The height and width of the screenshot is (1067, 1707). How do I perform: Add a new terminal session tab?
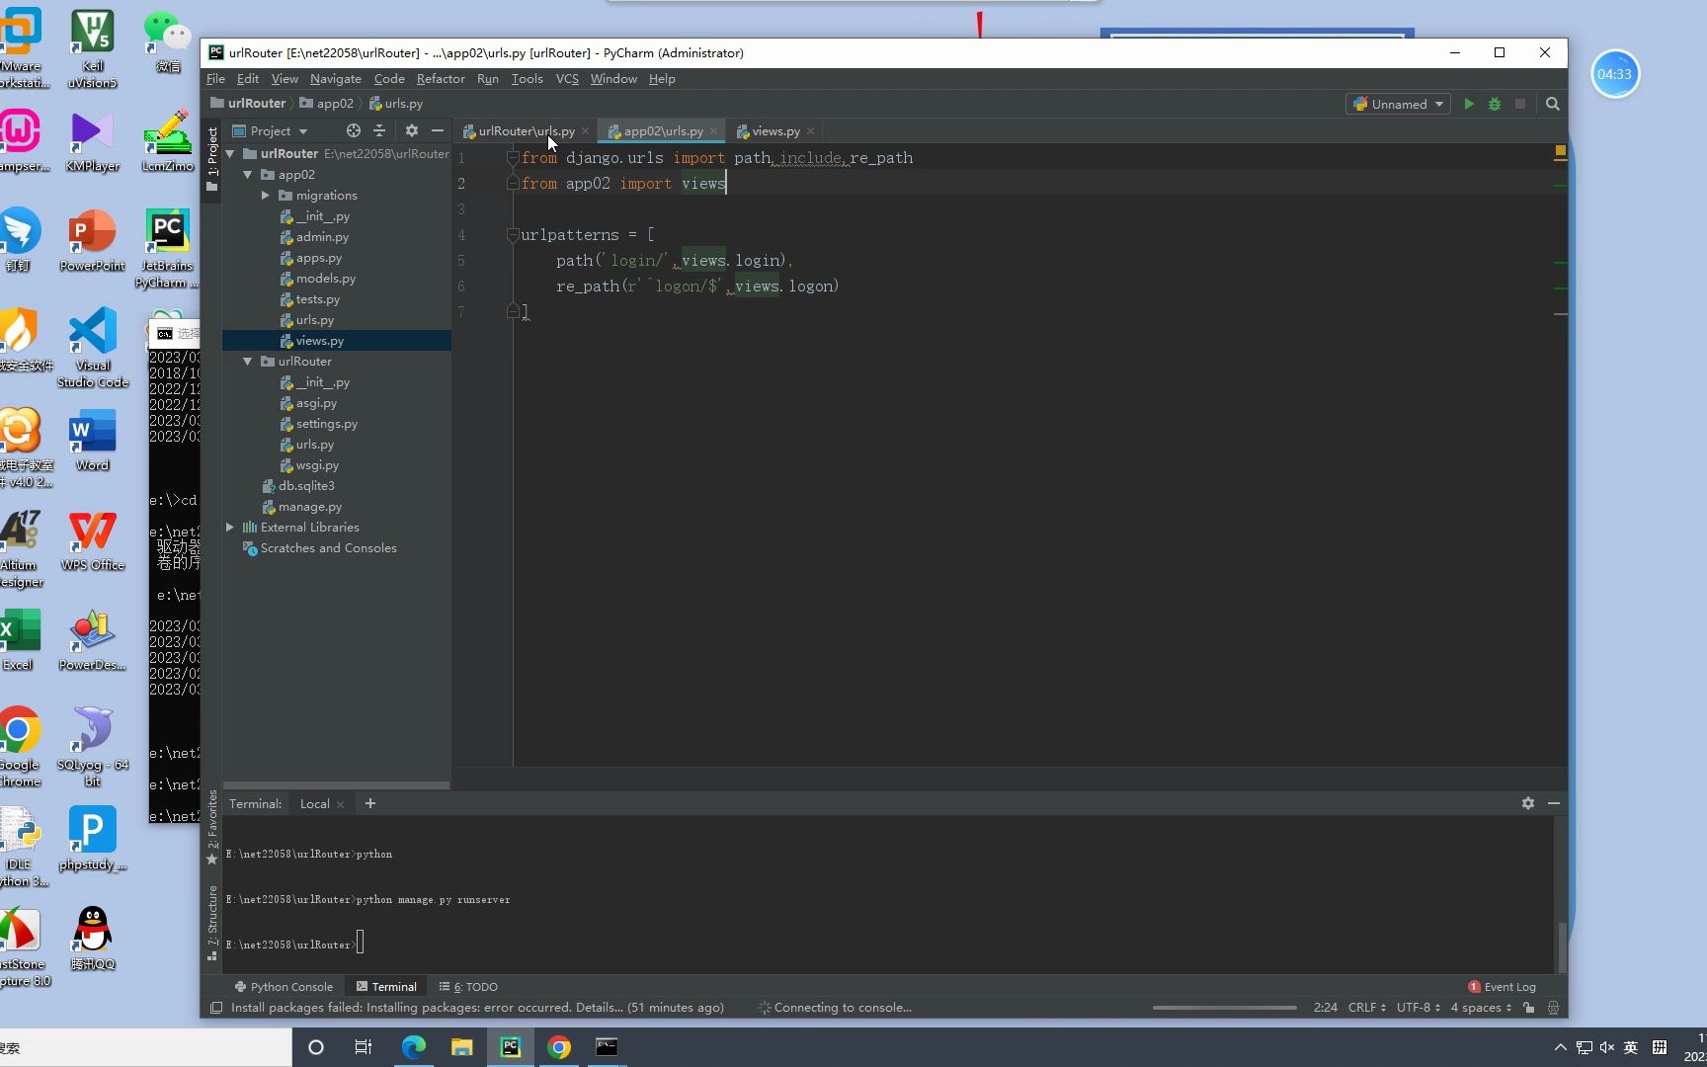[x=370, y=803]
